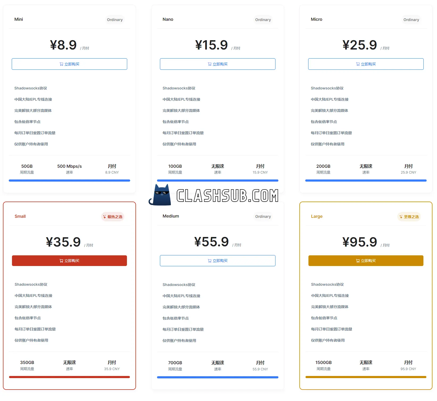437x401 pixels.
Task: Click the sparkle icon on the 最热之选 badge
Action: tap(105, 217)
